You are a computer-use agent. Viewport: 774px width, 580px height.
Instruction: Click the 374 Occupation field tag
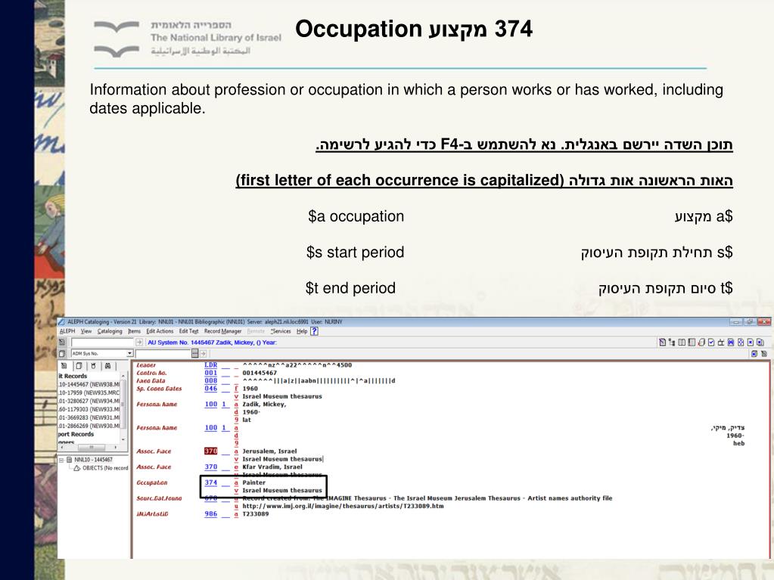[211, 482]
